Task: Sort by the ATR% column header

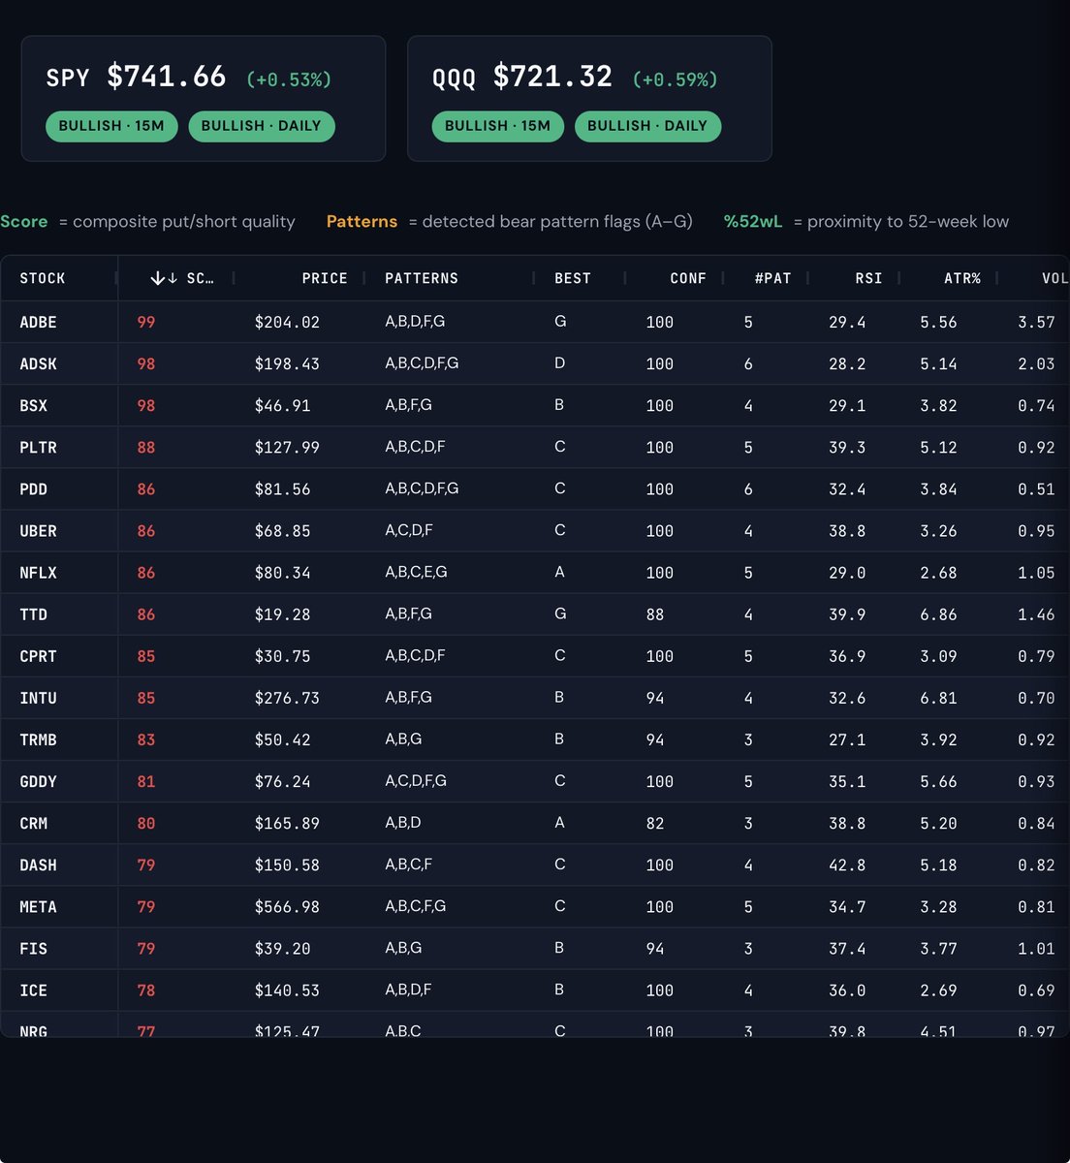Action: [962, 278]
